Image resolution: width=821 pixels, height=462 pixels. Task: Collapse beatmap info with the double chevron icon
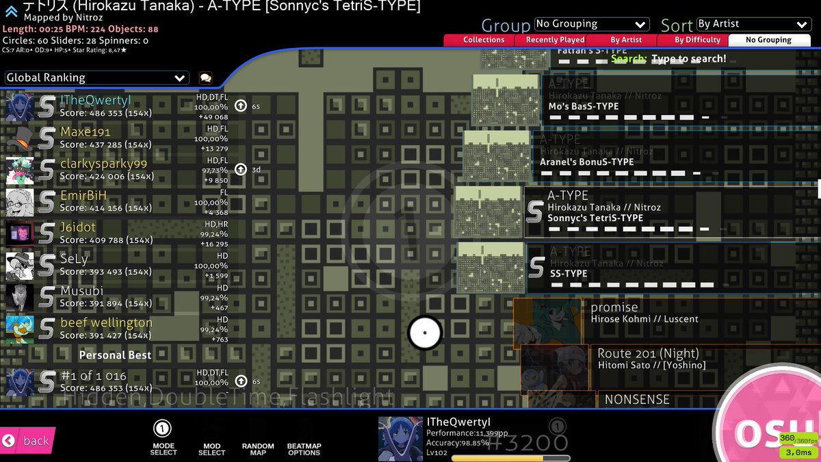click(11, 10)
